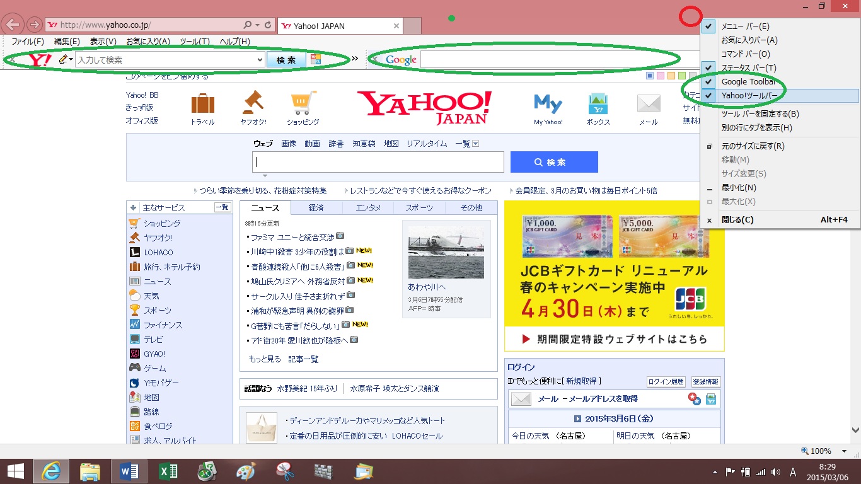Open ヤフオク! gavel icon in page header
The height and width of the screenshot is (484, 861).
253,102
